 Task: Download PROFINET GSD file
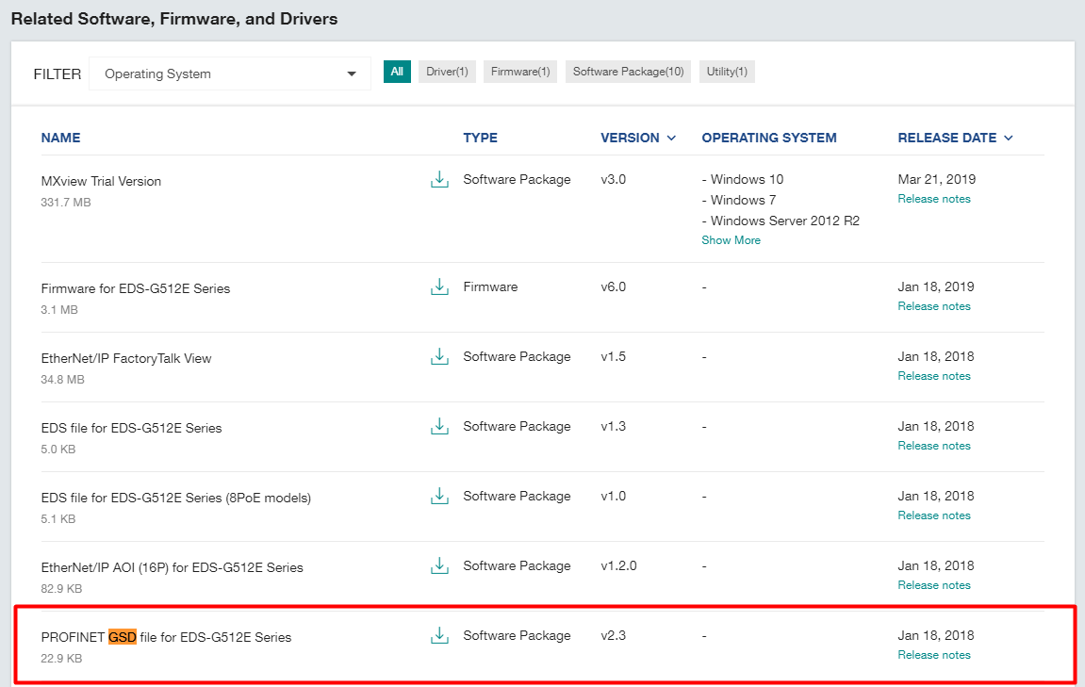[439, 635]
